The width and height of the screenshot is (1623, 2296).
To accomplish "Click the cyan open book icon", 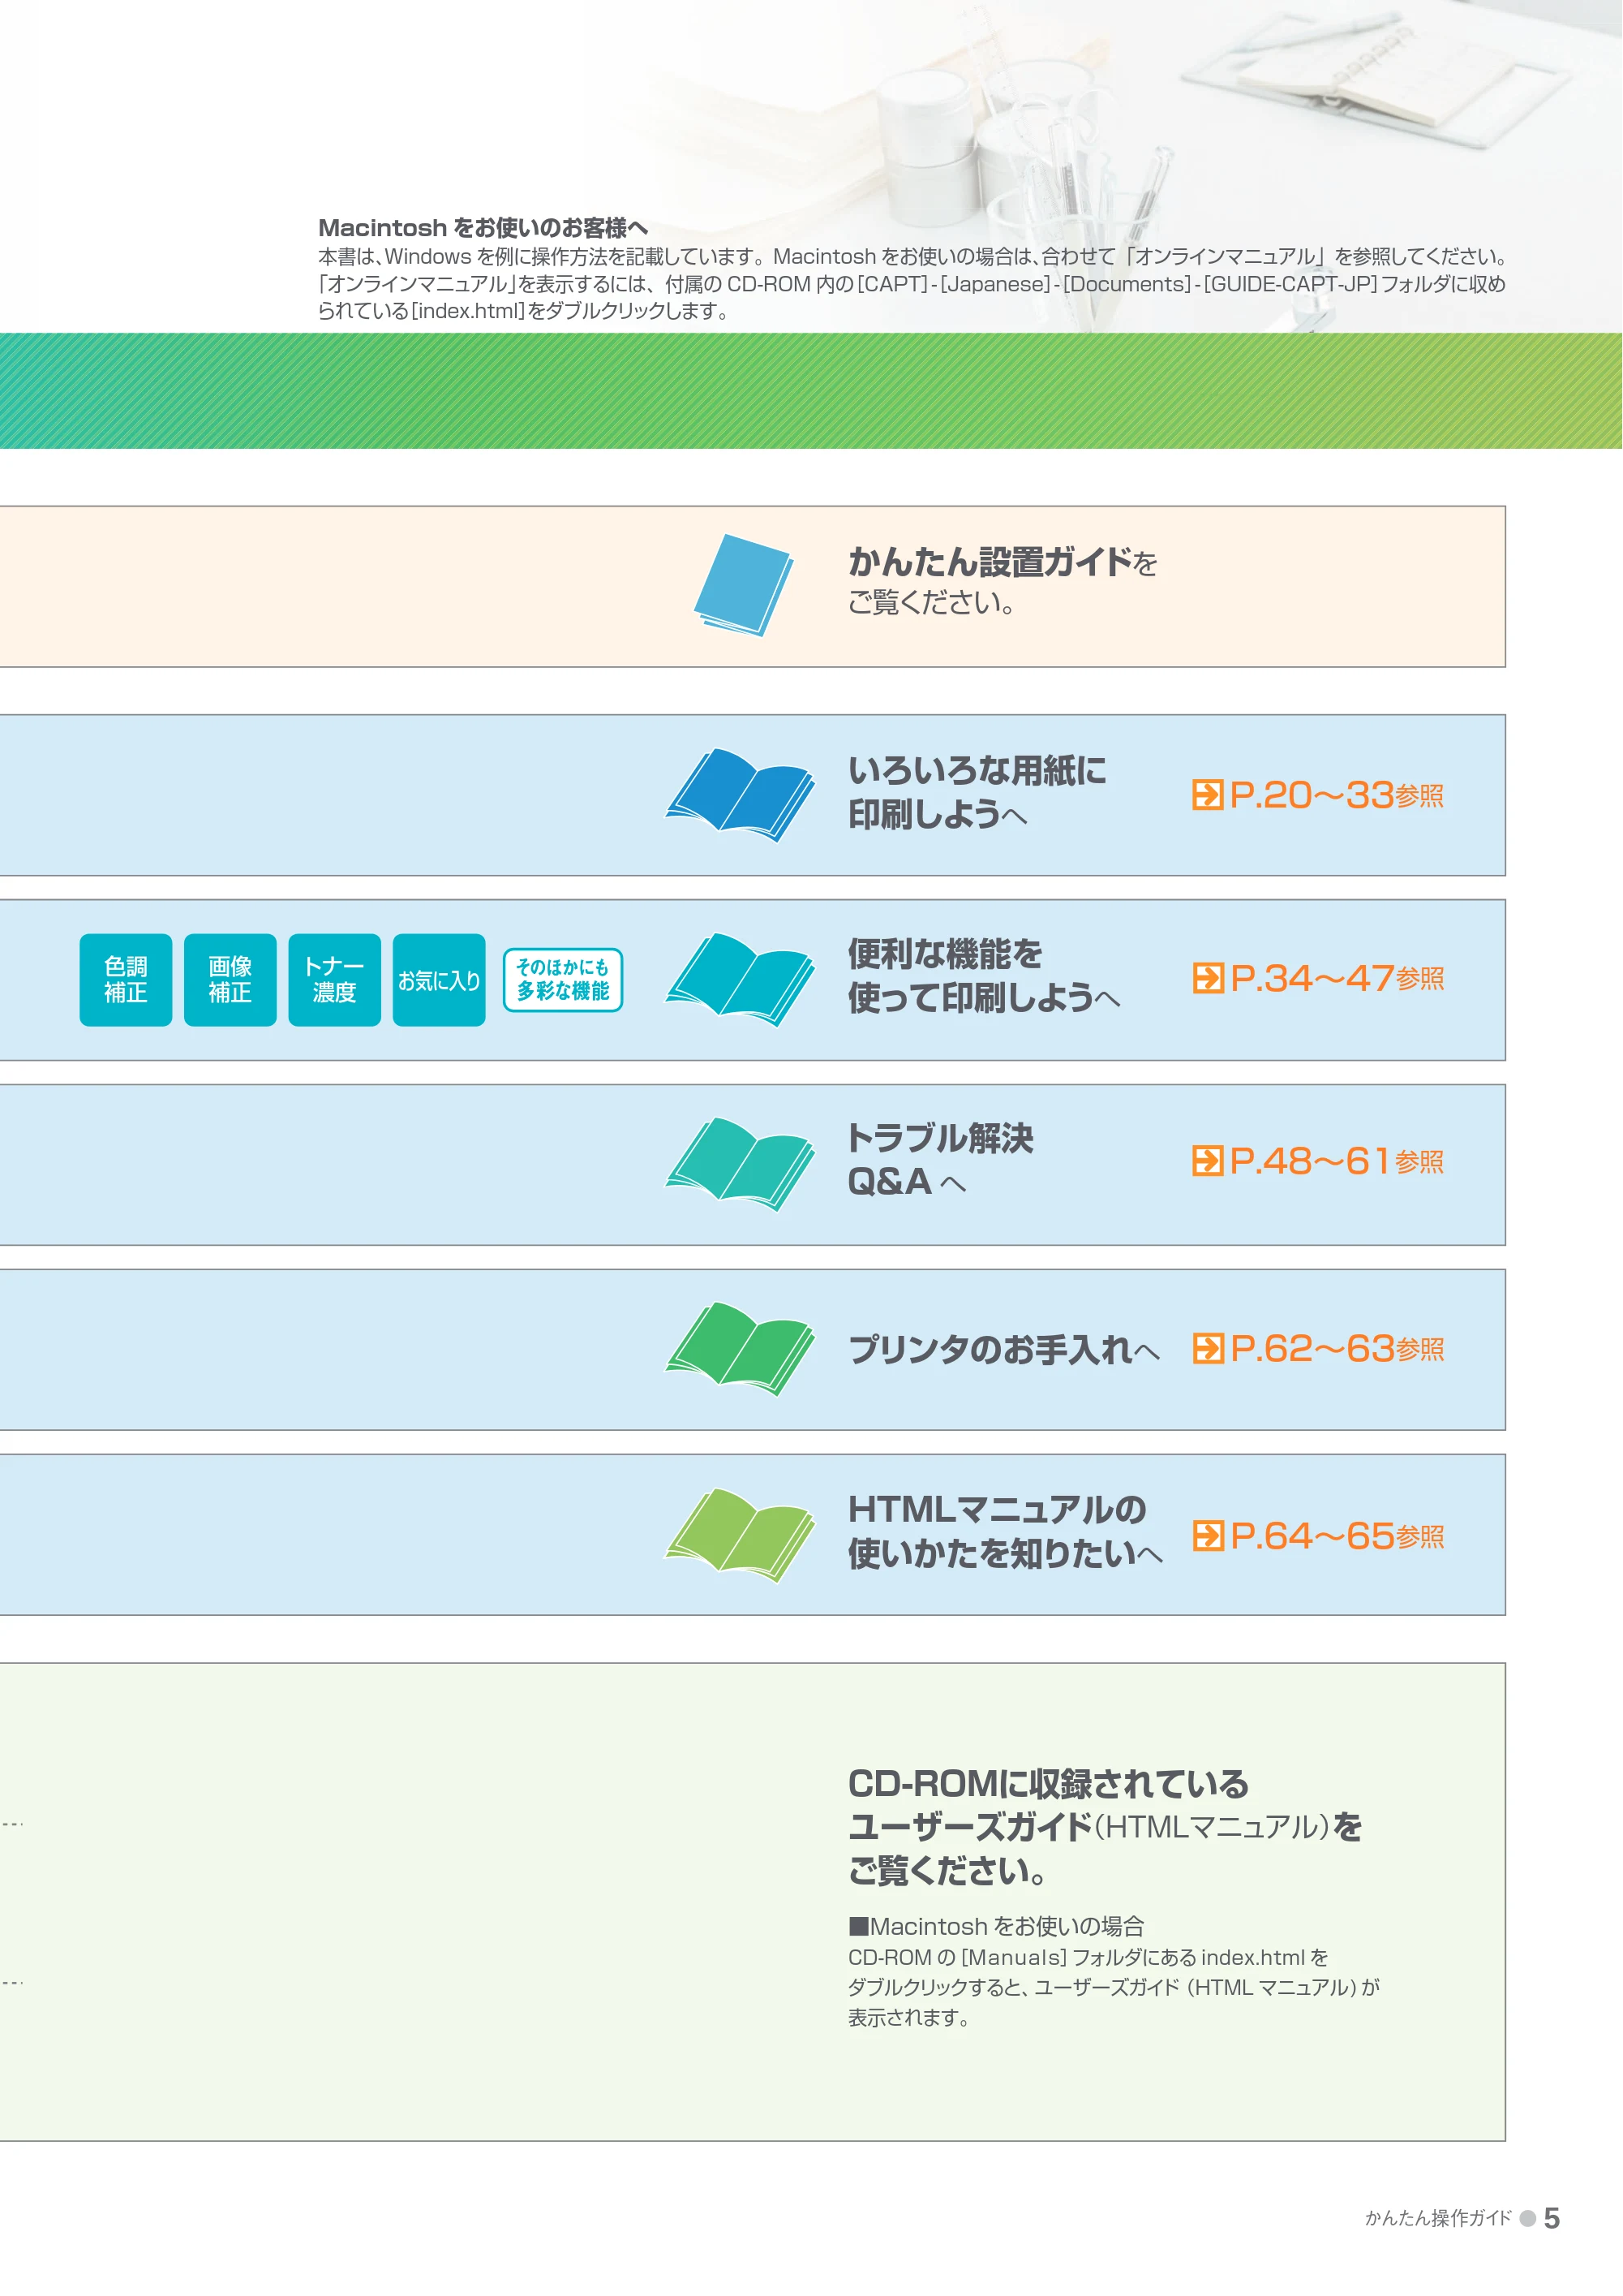I will [741, 980].
